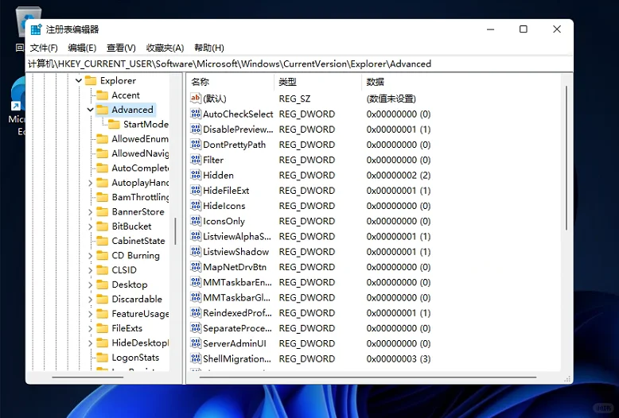Click the DisablePreview DWORD icon
The height and width of the screenshot is (418, 619).
point(196,130)
